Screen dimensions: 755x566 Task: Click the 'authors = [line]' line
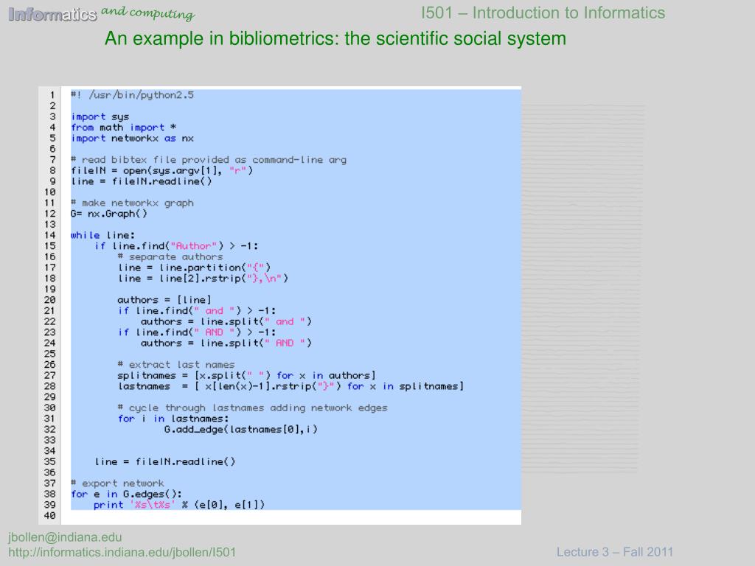(x=164, y=300)
